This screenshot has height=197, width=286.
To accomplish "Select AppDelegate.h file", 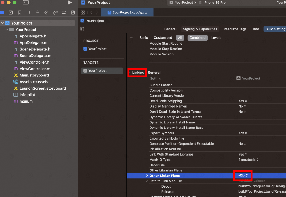I will tap(33, 36).
